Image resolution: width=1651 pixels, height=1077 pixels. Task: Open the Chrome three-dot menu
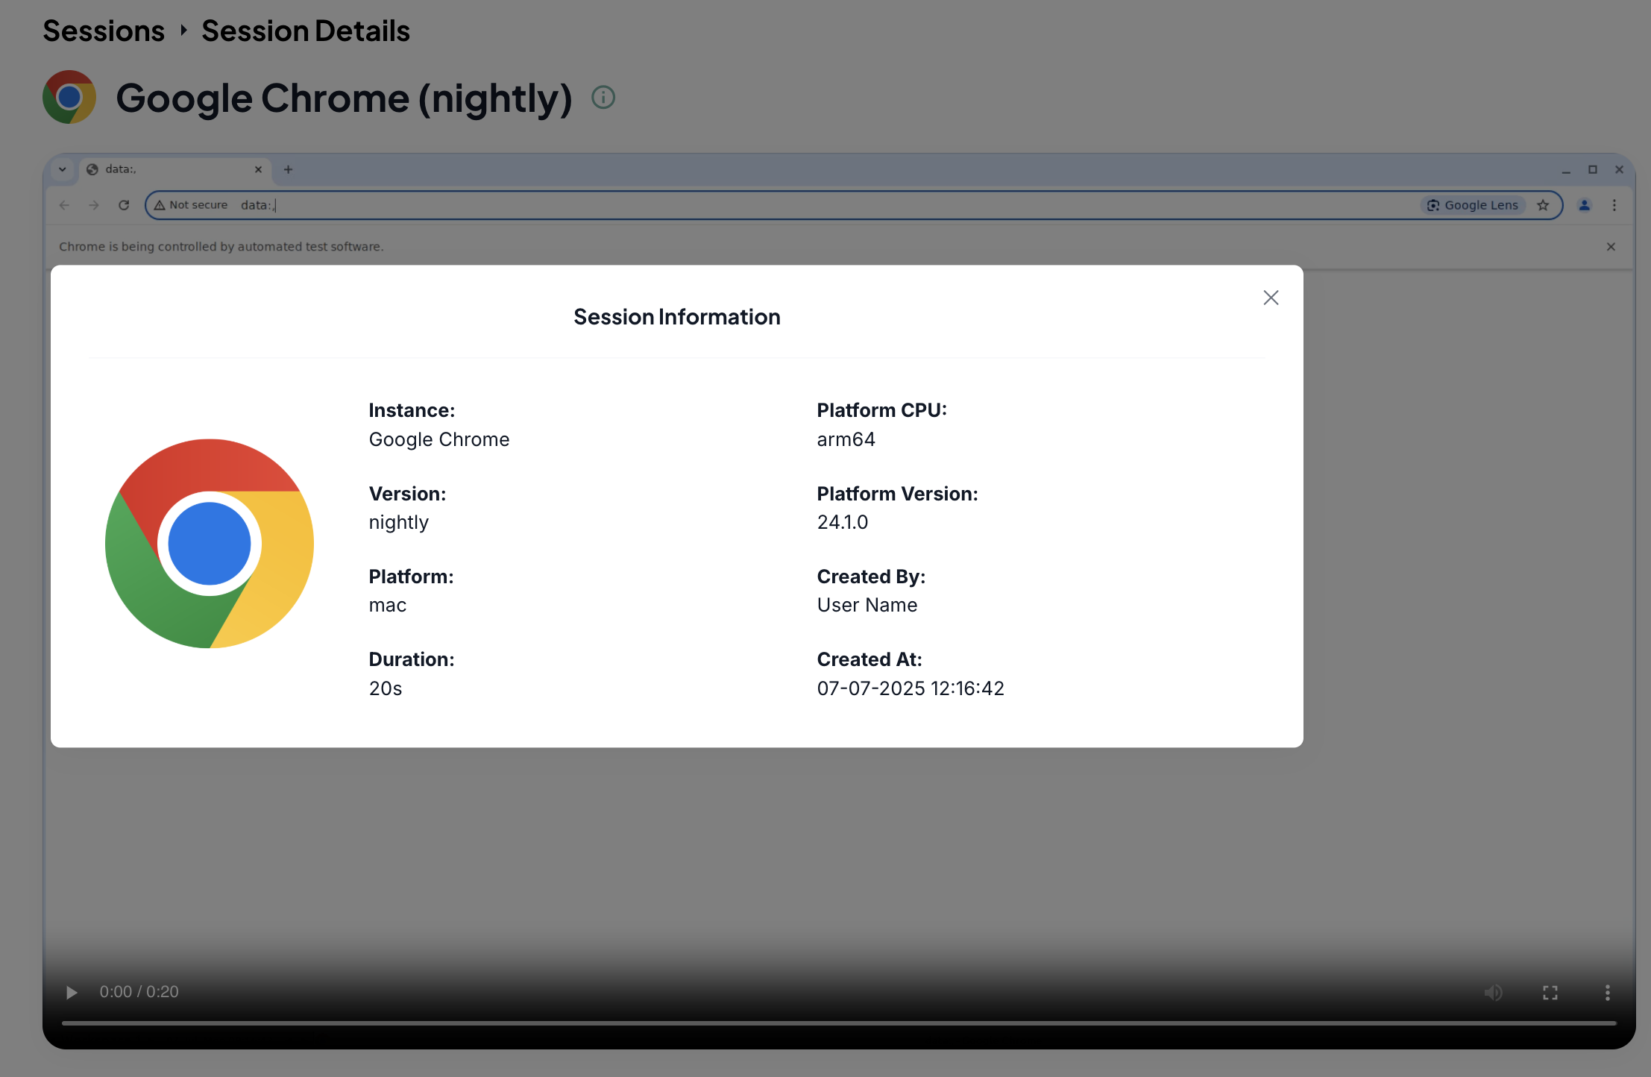pos(1614,205)
